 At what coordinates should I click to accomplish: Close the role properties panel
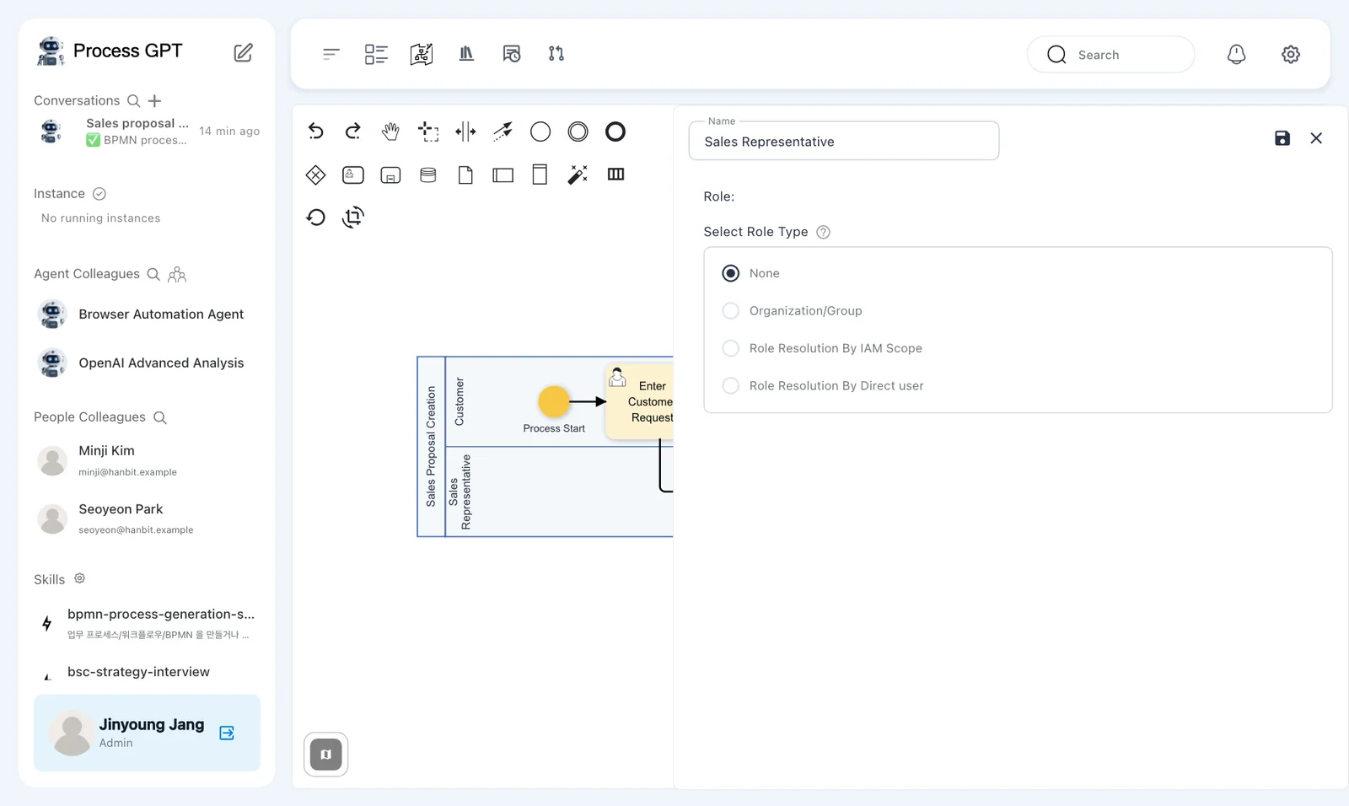1316,138
